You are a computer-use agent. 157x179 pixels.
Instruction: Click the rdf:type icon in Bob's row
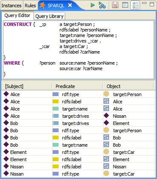(x=56, y=131)
